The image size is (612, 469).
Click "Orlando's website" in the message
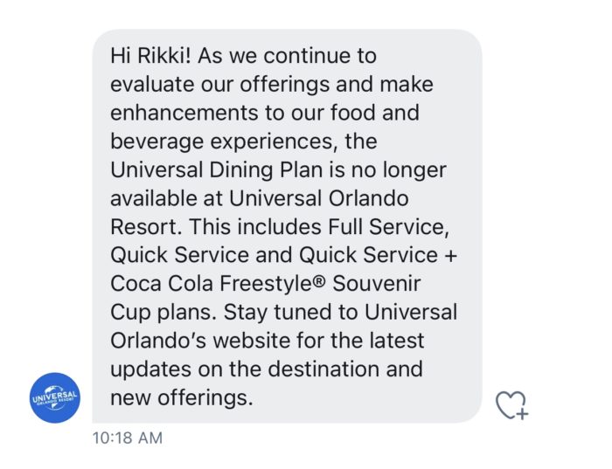pyautogui.click(x=200, y=341)
